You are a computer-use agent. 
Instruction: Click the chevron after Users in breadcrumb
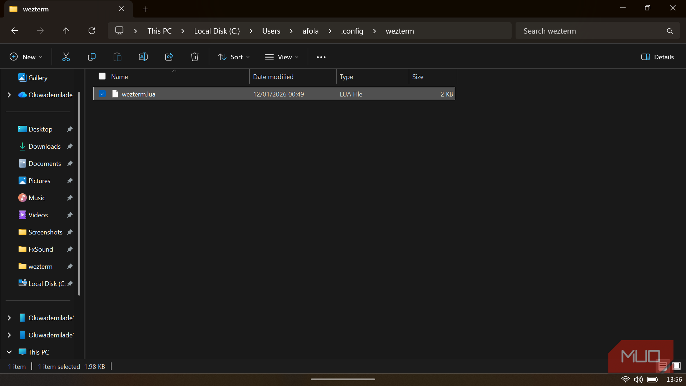tap(291, 31)
